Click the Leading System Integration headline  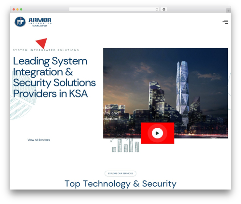coord(54,77)
